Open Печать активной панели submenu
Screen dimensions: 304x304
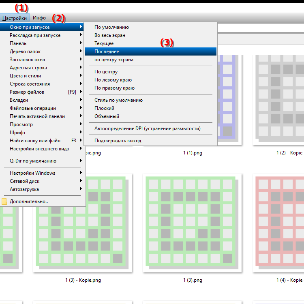click(42, 116)
